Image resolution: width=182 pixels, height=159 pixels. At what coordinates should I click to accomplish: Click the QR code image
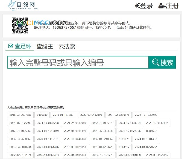20,25
